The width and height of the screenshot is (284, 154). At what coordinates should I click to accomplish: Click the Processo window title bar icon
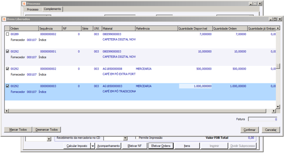[x=24, y=4]
